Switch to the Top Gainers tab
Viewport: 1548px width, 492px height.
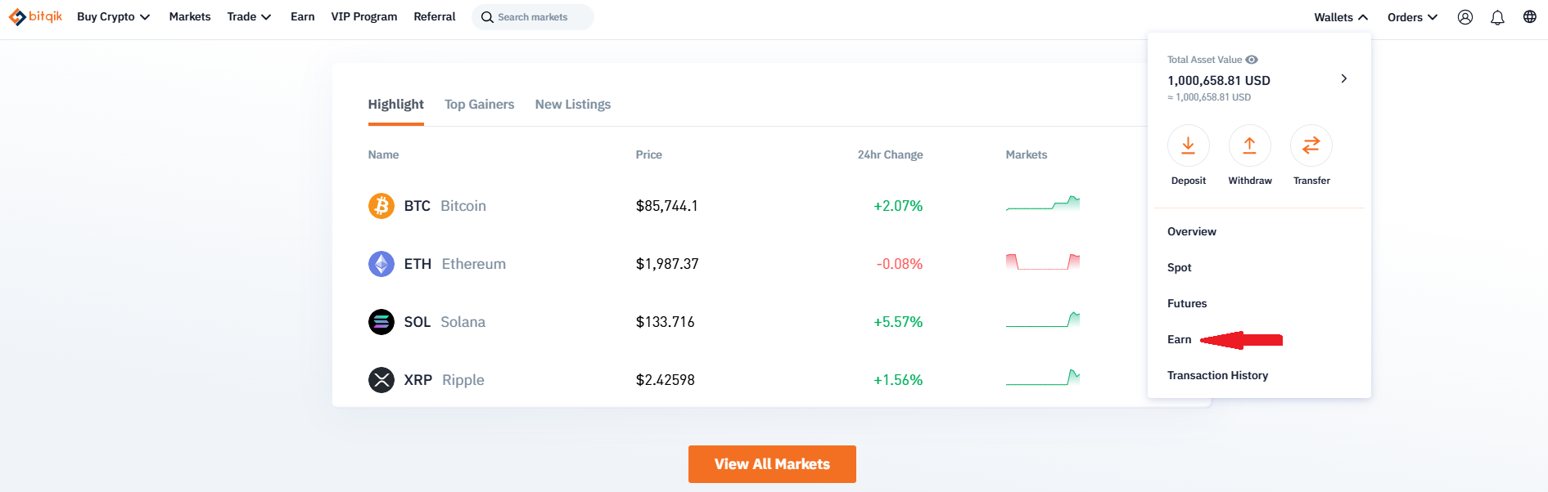tap(480, 105)
